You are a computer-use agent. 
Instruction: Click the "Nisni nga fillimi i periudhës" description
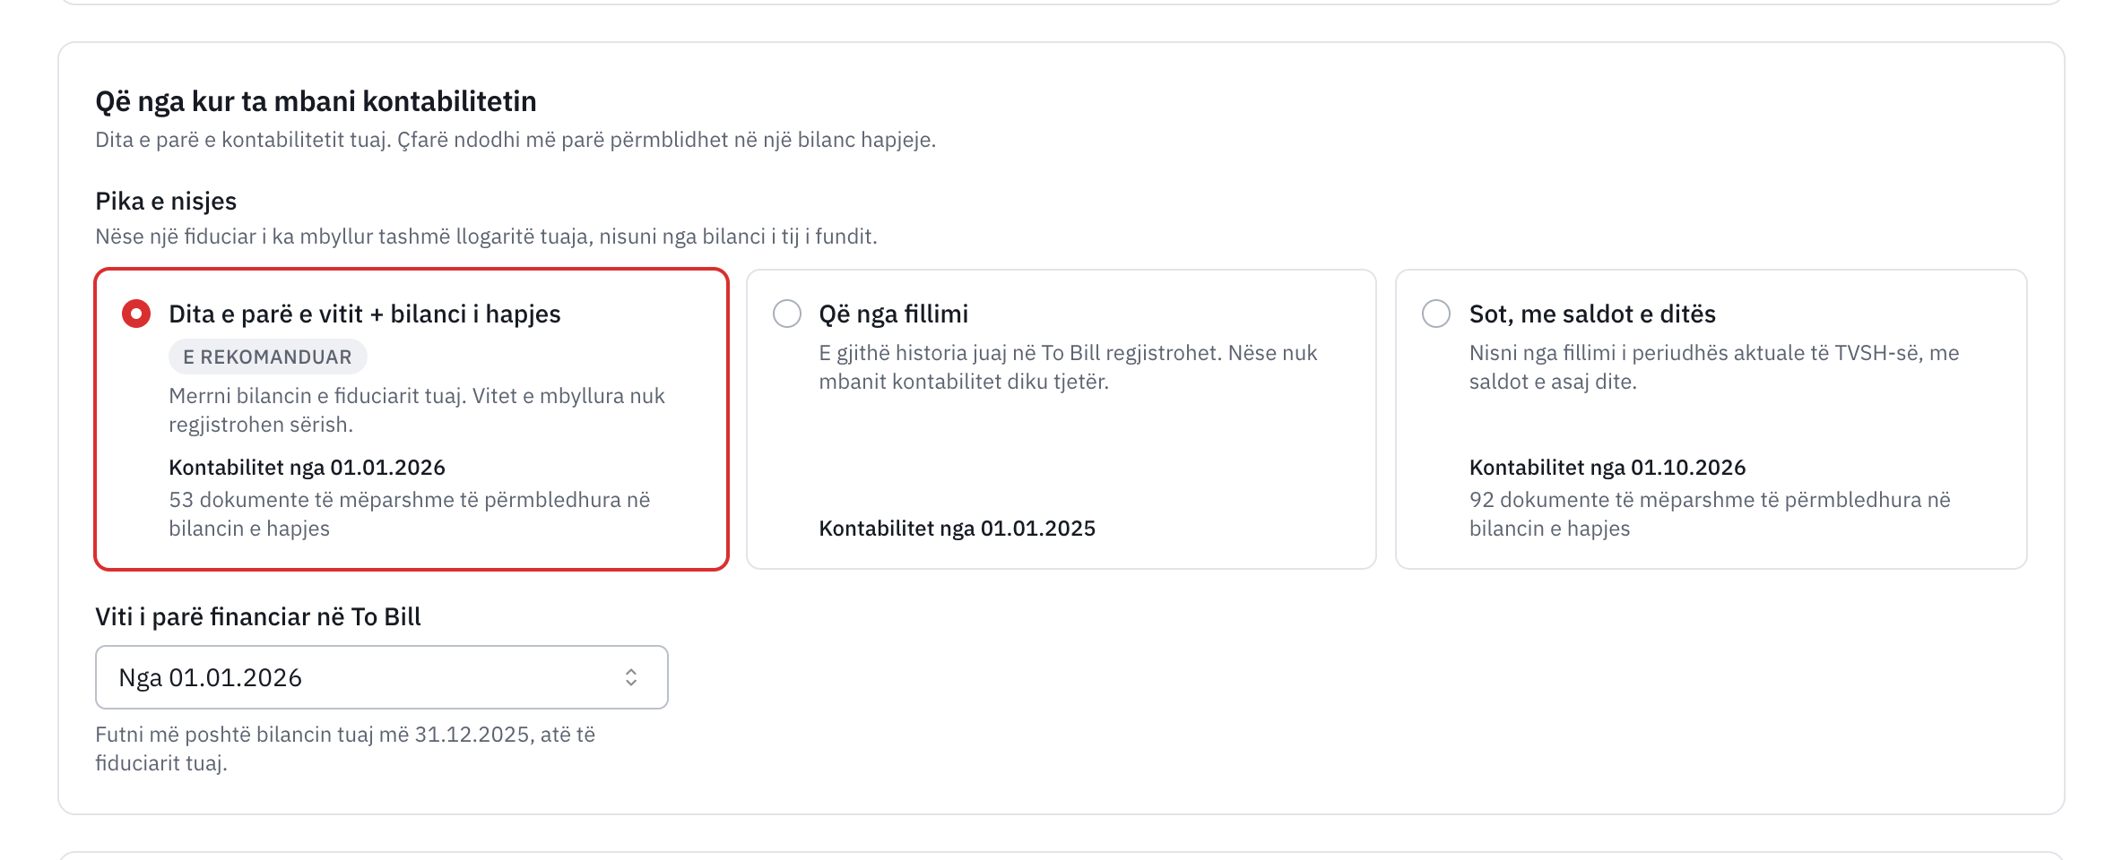pyautogui.click(x=1714, y=367)
